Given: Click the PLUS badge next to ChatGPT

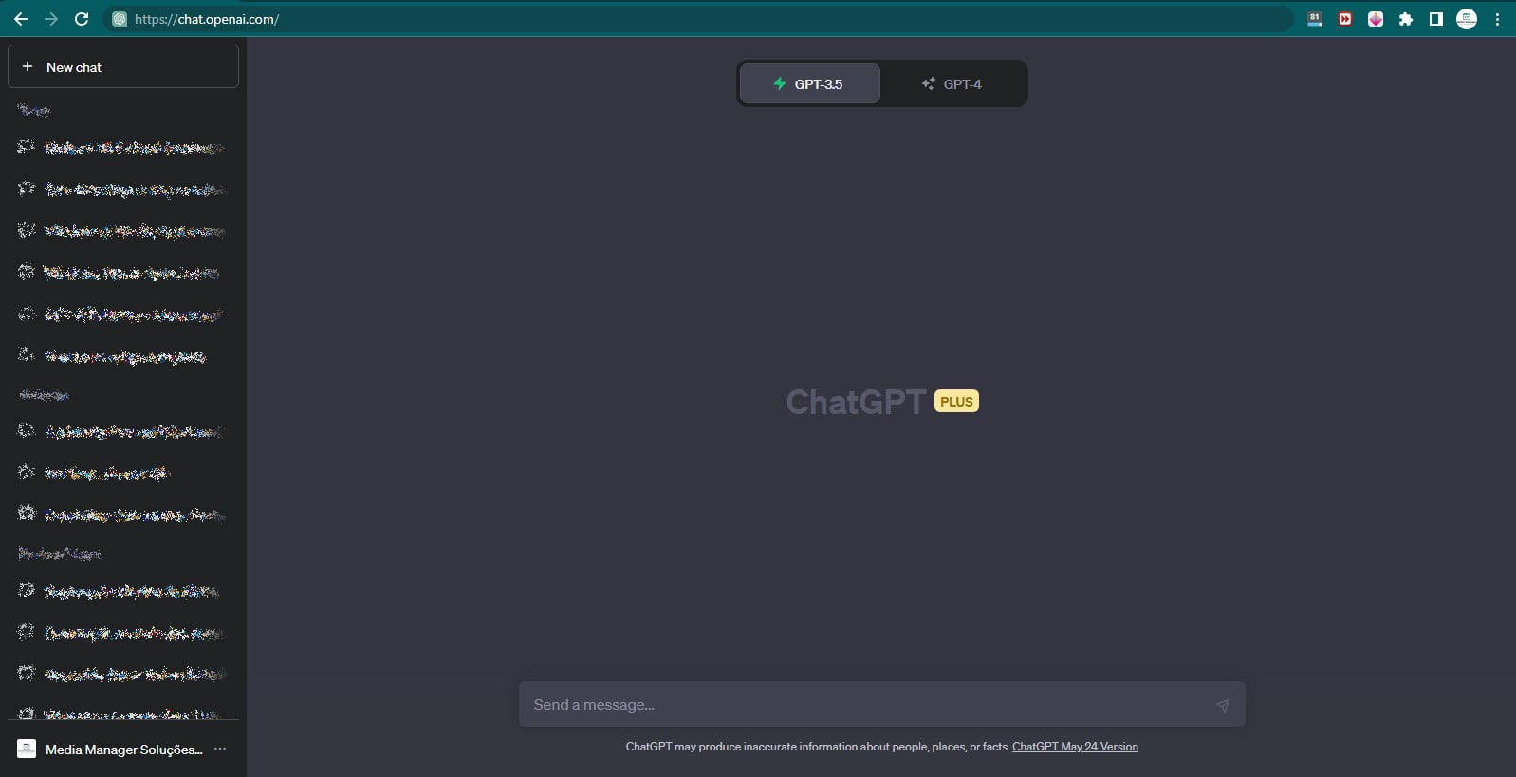Looking at the screenshot, I should tap(956, 402).
